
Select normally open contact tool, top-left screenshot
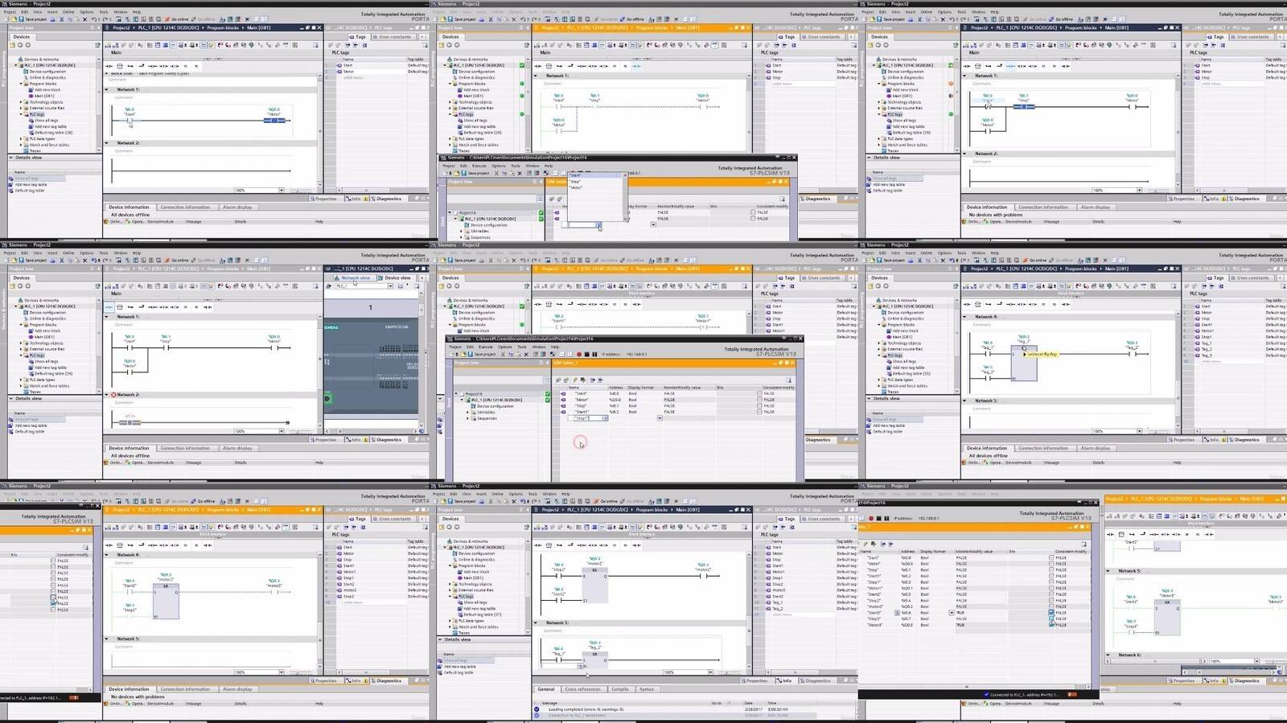coord(109,66)
